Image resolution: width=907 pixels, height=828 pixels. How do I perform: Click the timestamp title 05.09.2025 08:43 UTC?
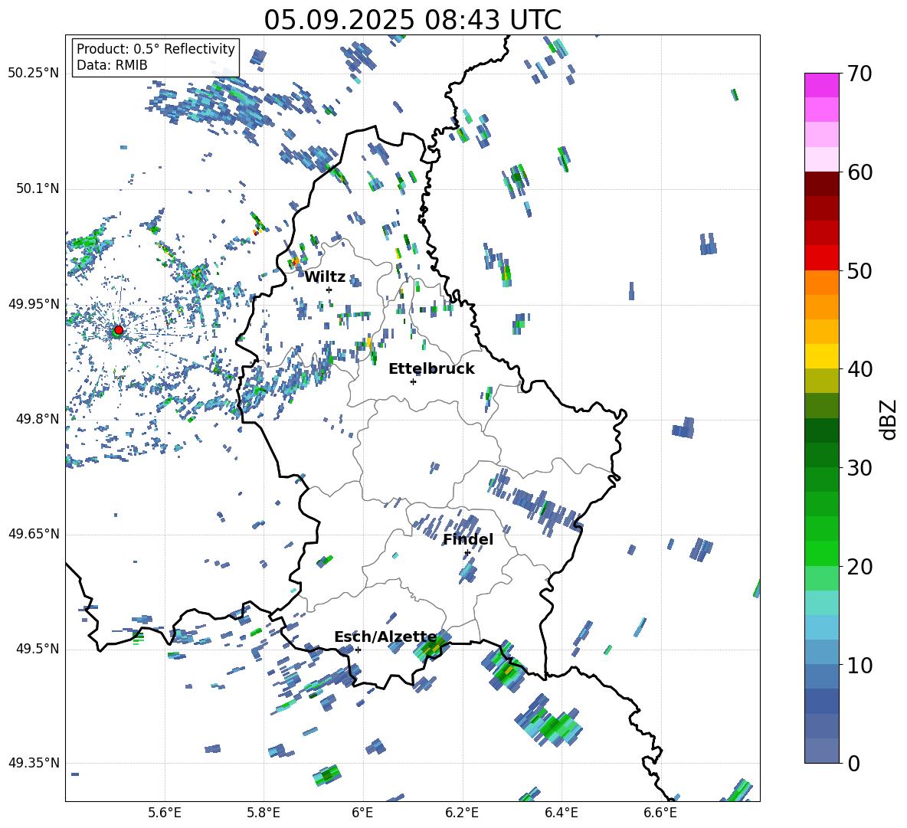(x=412, y=20)
